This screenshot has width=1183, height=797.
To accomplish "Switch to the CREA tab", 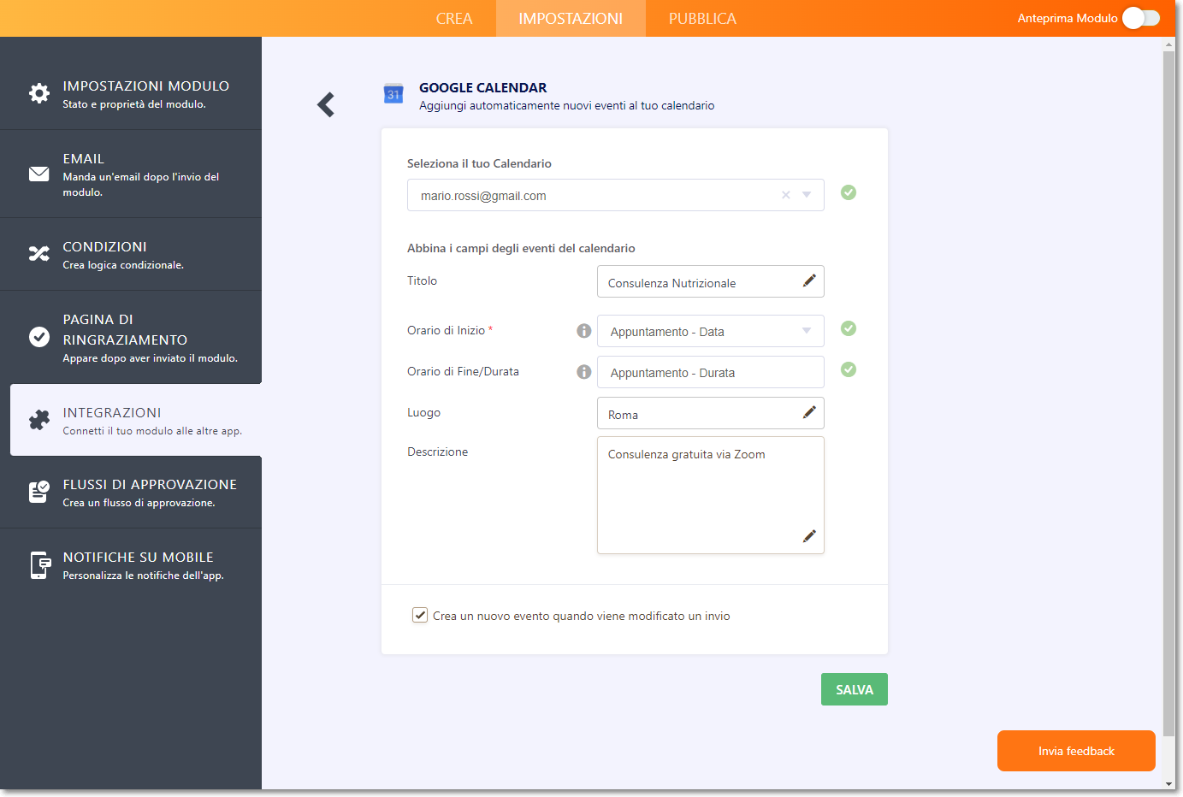I will click(x=453, y=19).
